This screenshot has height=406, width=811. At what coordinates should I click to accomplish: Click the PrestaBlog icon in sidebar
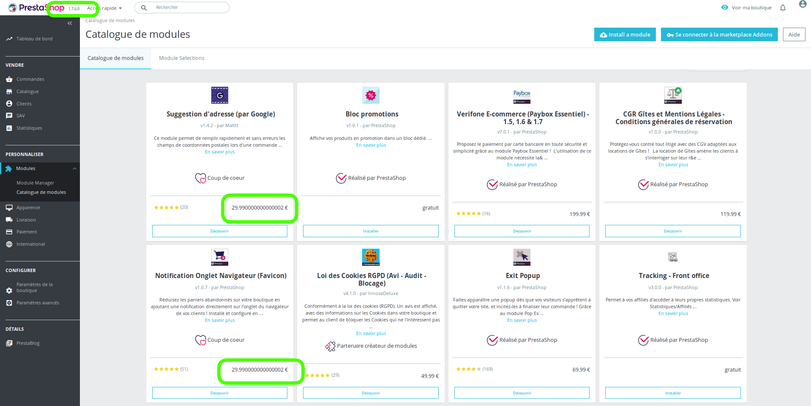9,343
